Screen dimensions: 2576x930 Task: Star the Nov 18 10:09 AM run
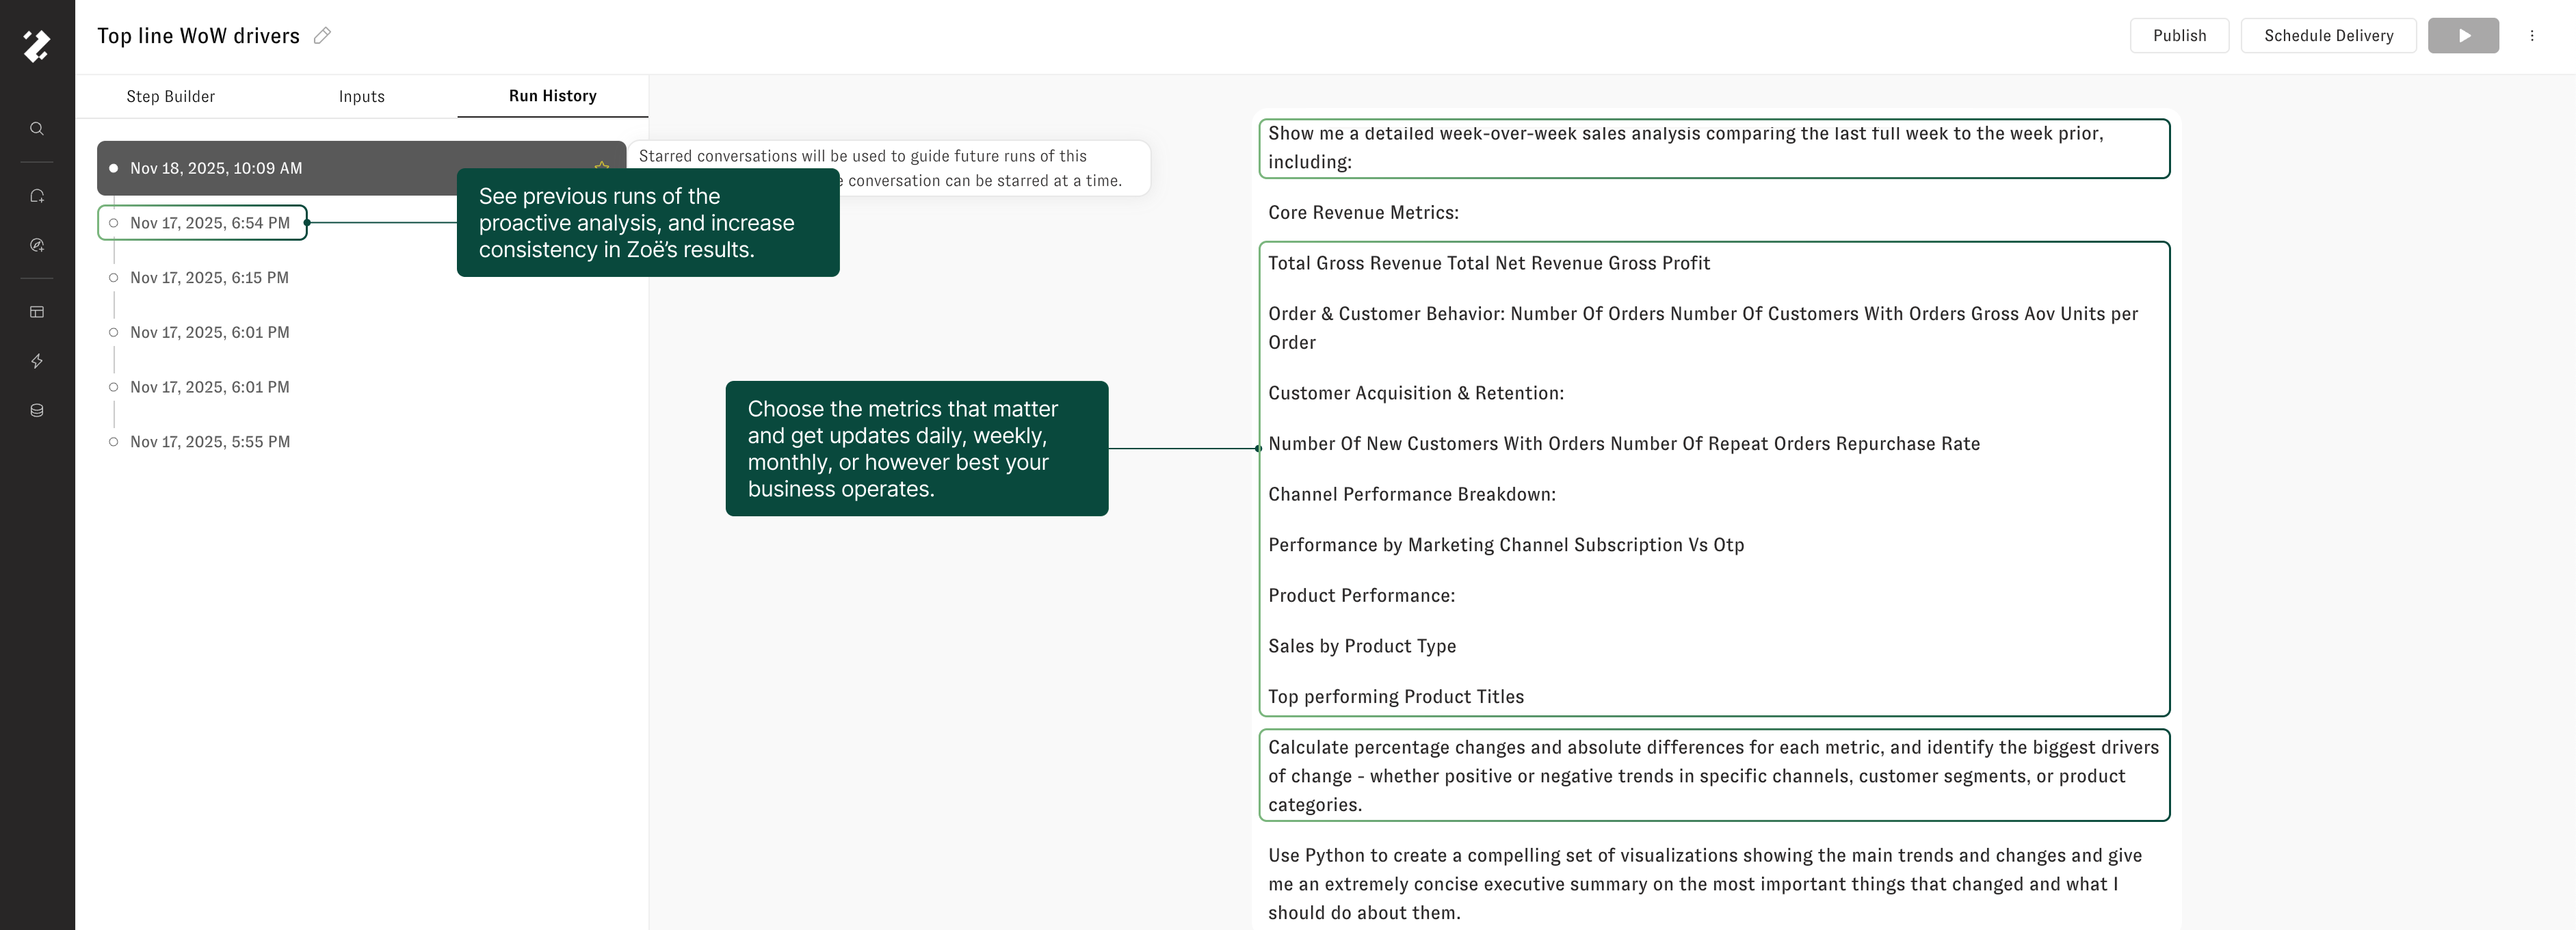601,166
